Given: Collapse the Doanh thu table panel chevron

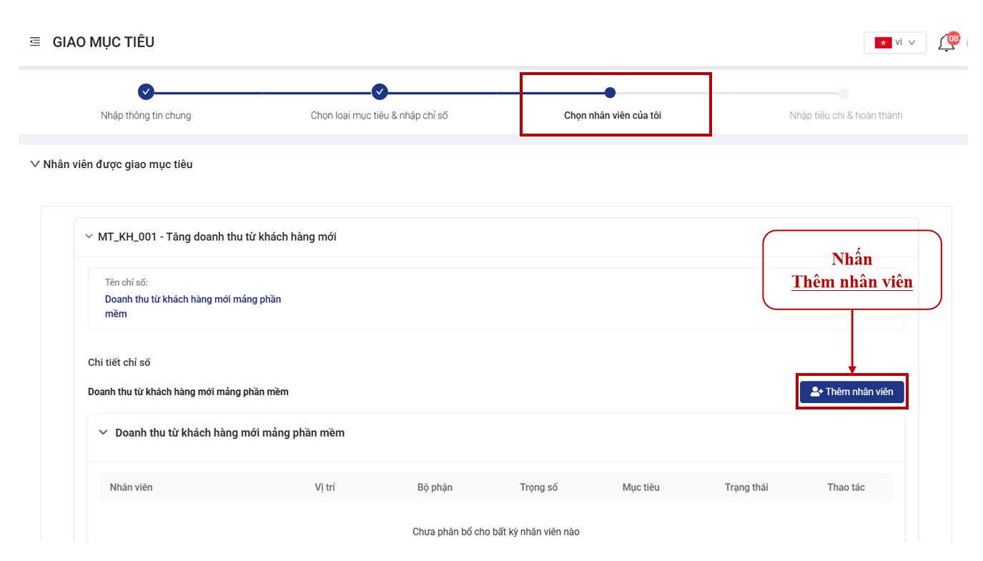Looking at the screenshot, I should coord(103,432).
